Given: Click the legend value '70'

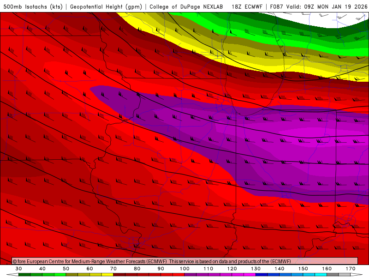Looking at the screenshot, I should (x=113, y=269).
